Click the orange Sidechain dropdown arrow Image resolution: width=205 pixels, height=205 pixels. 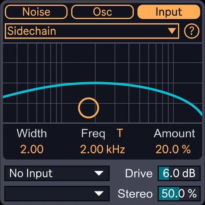point(172,31)
